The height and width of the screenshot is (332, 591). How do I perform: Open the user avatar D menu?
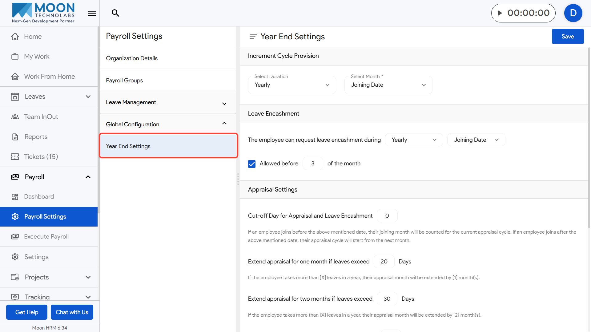(x=573, y=13)
